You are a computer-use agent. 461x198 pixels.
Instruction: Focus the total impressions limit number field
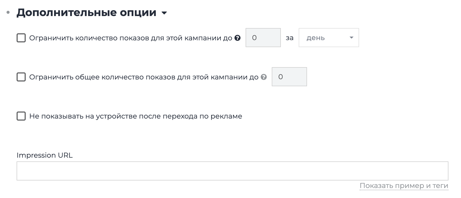point(289,77)
